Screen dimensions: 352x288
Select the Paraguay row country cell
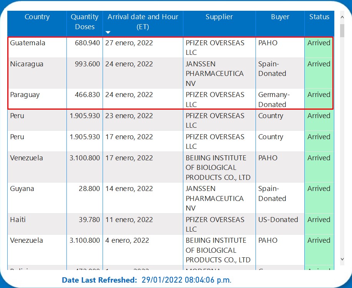25,95
